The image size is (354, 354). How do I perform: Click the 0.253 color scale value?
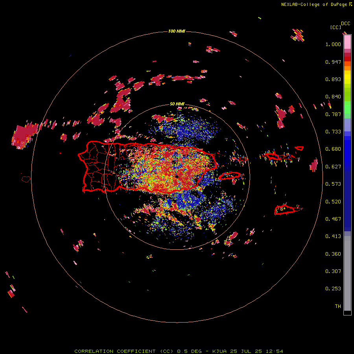(333, 289)
